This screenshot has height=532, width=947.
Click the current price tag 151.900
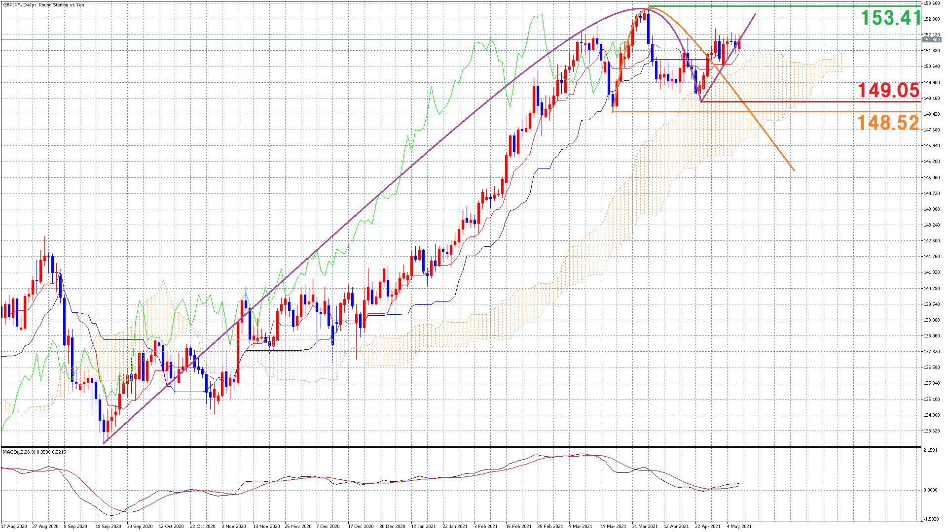931,40
